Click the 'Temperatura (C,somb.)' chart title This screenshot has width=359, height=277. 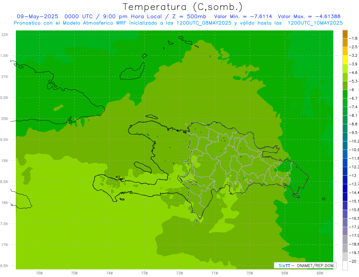(183, 7)
